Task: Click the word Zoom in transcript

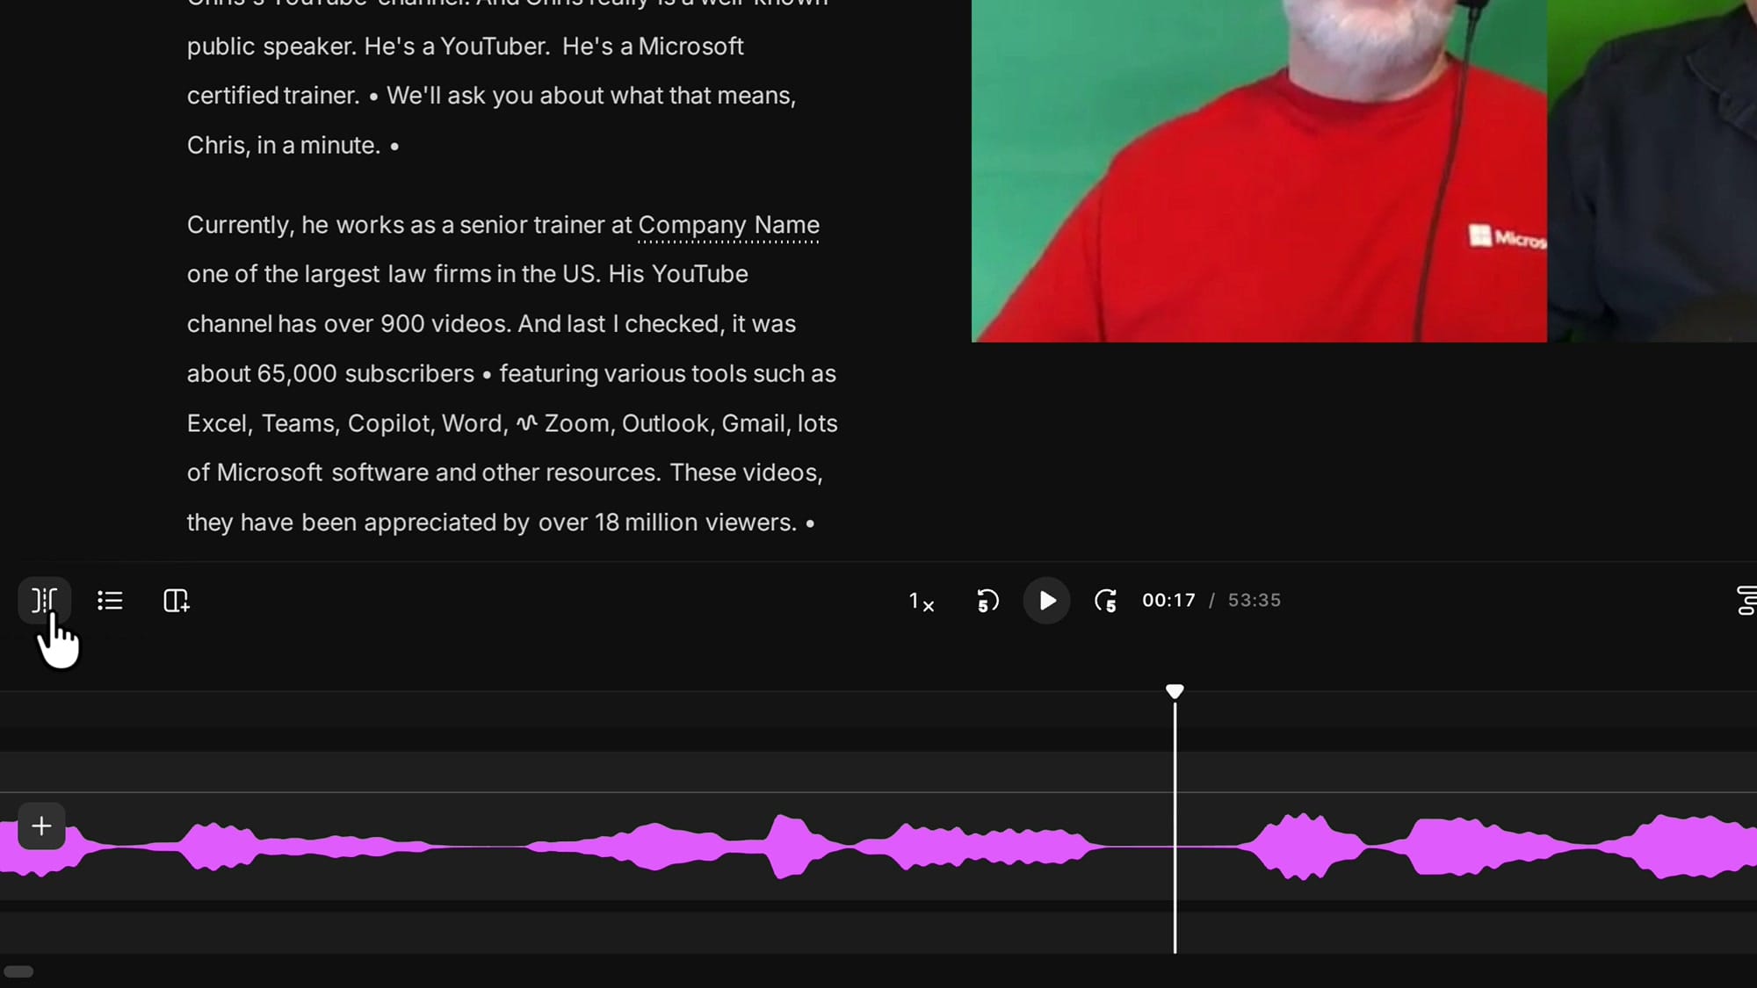Action: pos(576,423)
